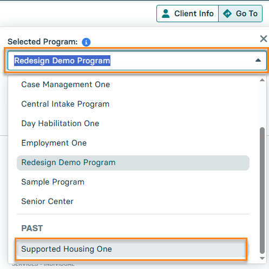Choose Day Habilitation One from list
Image resolution: width=269 pixels, height=269 pixels.
[133, 123]
